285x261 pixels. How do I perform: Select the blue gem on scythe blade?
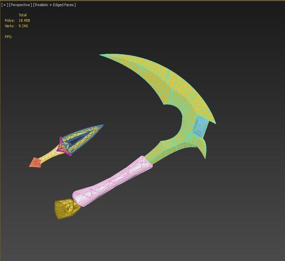(x=200, y=126)
